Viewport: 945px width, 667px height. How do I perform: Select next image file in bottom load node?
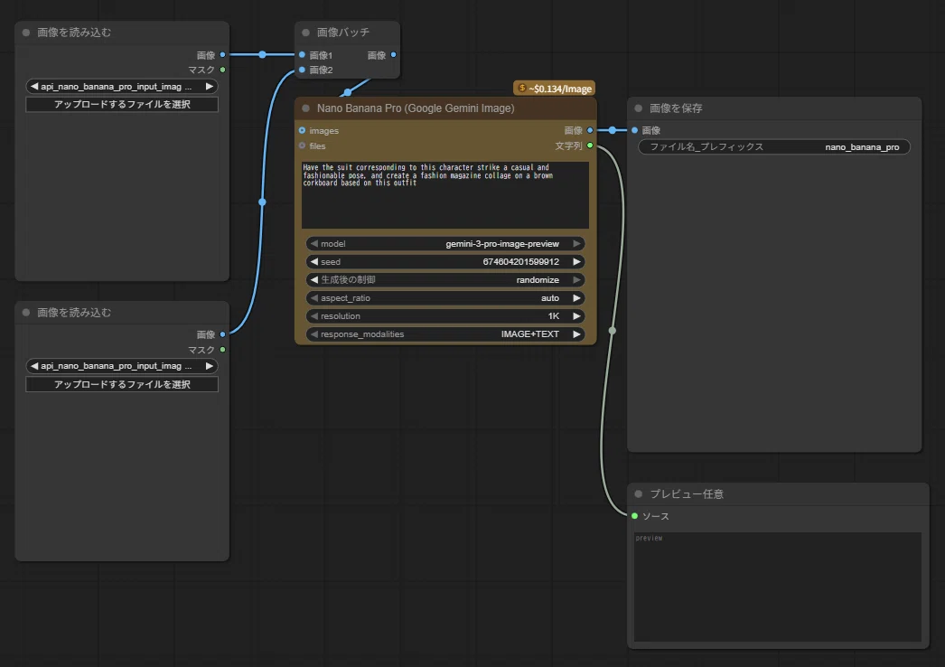tap(209, 366)
